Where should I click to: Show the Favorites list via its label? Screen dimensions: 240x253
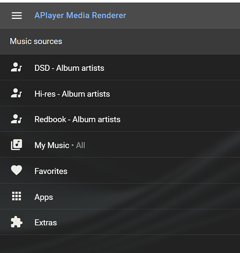coord(51,171)
